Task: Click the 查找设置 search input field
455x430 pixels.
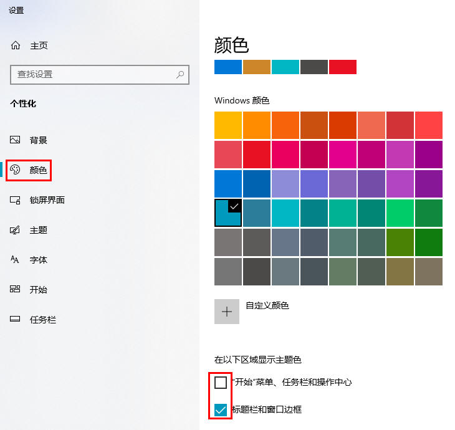Action: pos(93,74)
